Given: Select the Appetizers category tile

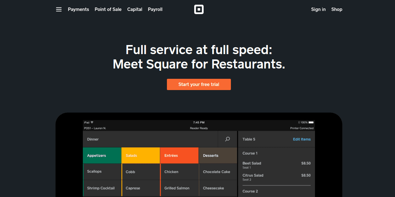Looking at the screenshot, I should pyautogui.click(x=102, y=155).
